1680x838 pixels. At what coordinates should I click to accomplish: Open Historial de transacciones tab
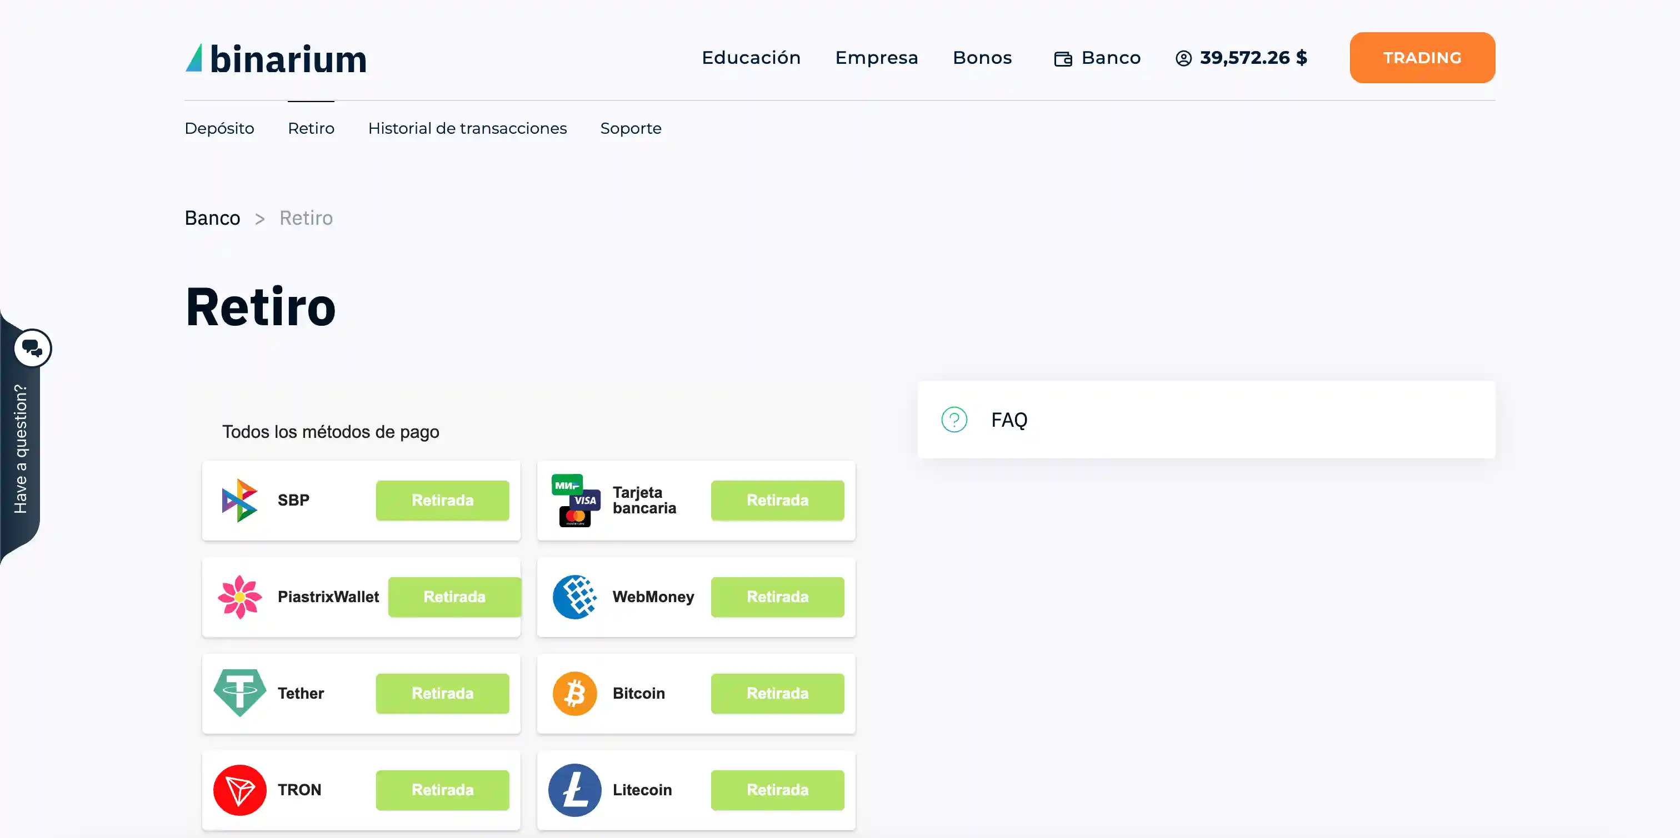click(467, 128)
